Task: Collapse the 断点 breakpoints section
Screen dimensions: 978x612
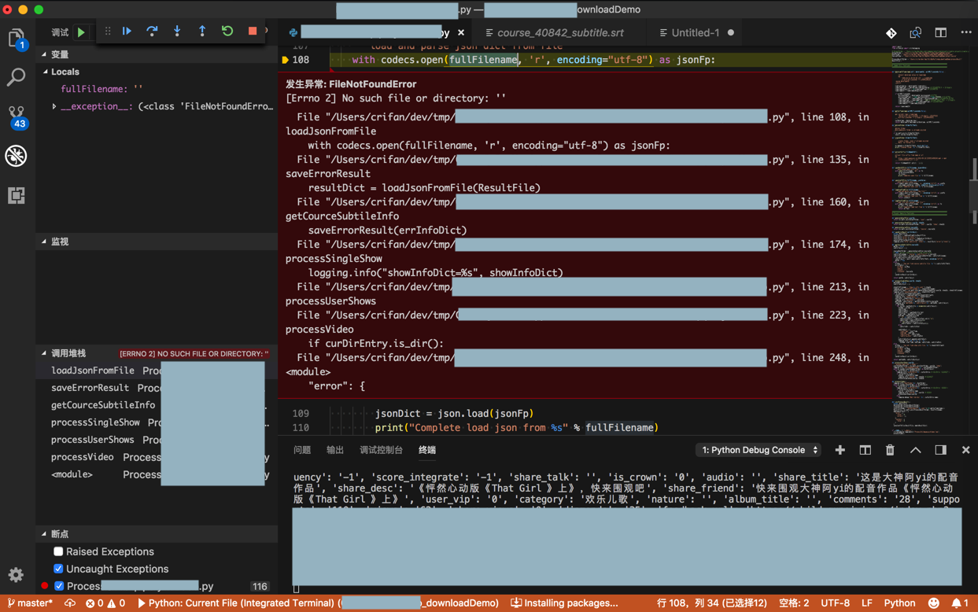Action: click(157, 534)
